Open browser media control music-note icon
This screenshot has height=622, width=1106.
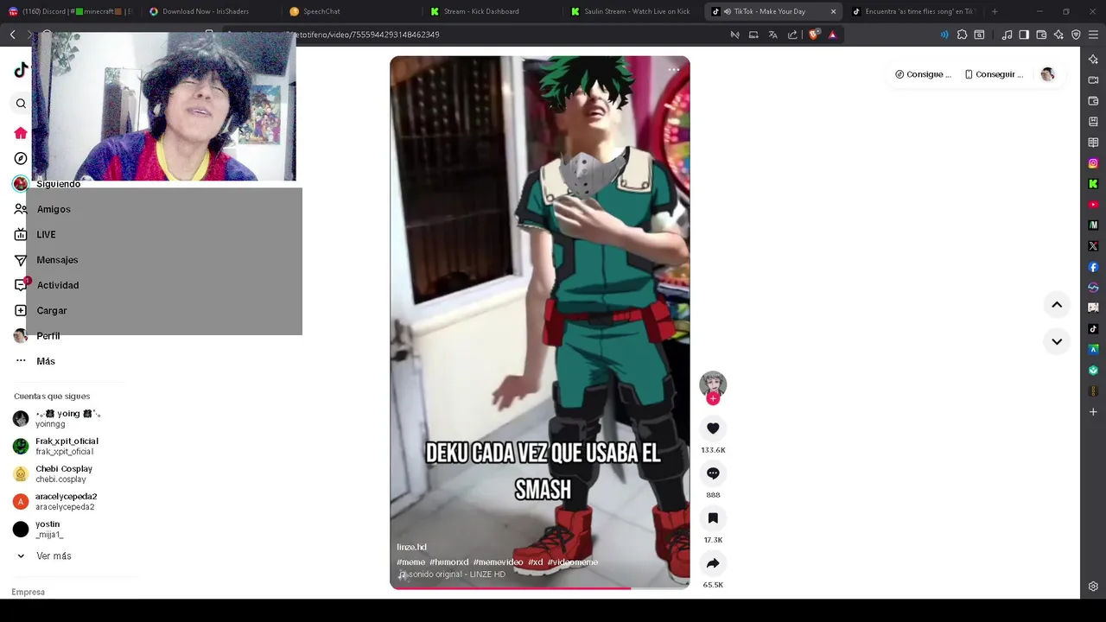pos(1007,35)
